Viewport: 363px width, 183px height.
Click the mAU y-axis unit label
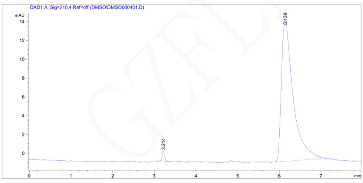(x=20, y=16)
